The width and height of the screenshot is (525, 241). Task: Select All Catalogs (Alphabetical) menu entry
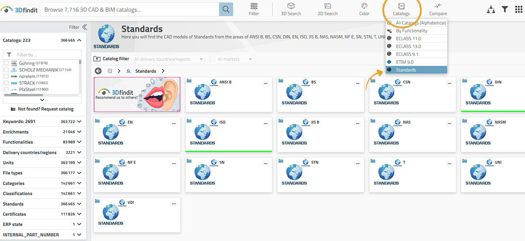click(x=416, y=23)
